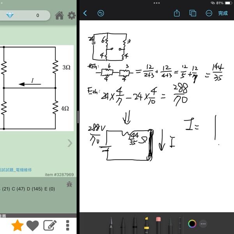Tap the undo arrow in Notes
The height and width of the screenshot is (234, 234).
coord(101,13)
